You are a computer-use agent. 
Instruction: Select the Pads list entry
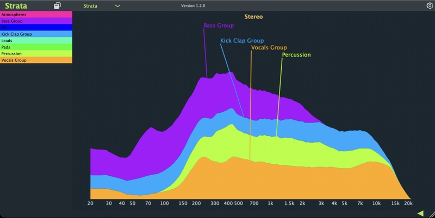(36, 47)
